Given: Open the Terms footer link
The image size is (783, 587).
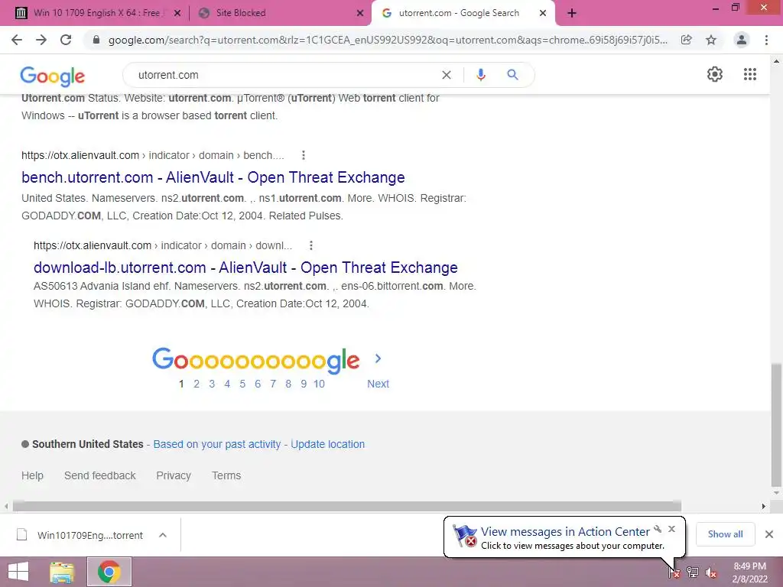Looking at the screenshot, I should [x=226, y=475].
